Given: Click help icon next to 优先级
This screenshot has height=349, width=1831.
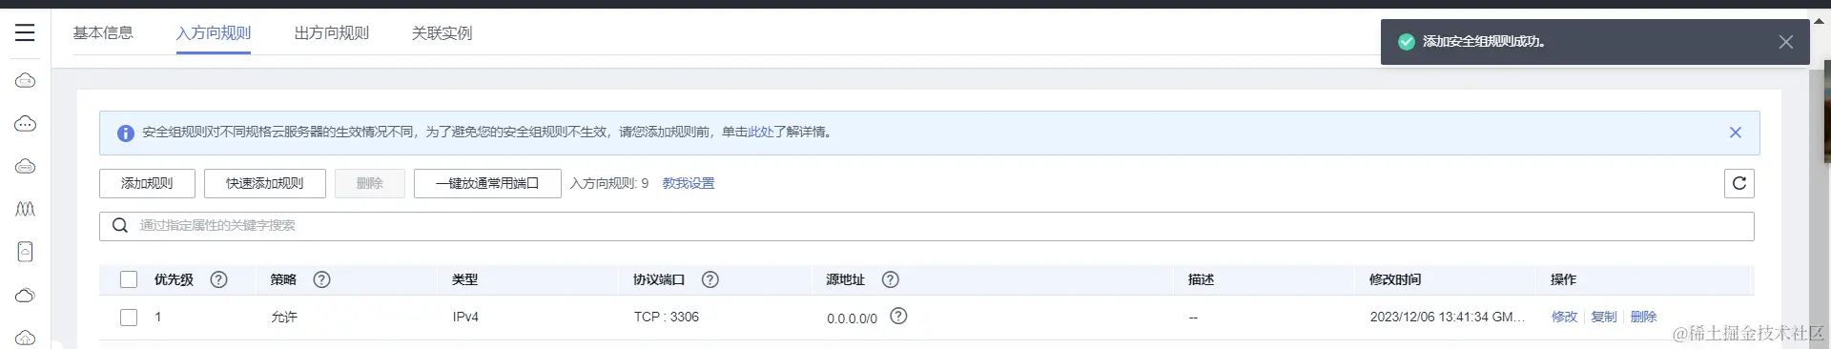Looking at the screenshot, I should (218, 279).
